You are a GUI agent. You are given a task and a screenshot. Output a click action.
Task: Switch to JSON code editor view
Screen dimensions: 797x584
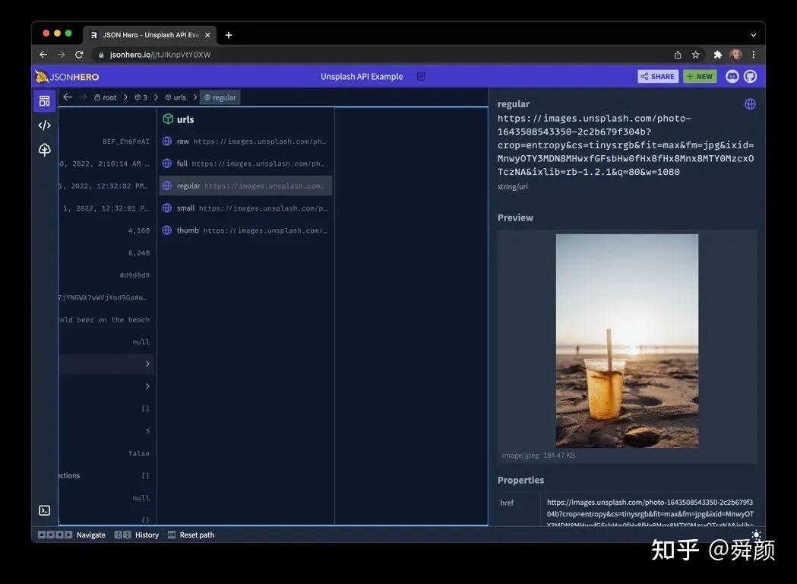tap(45, 125)
